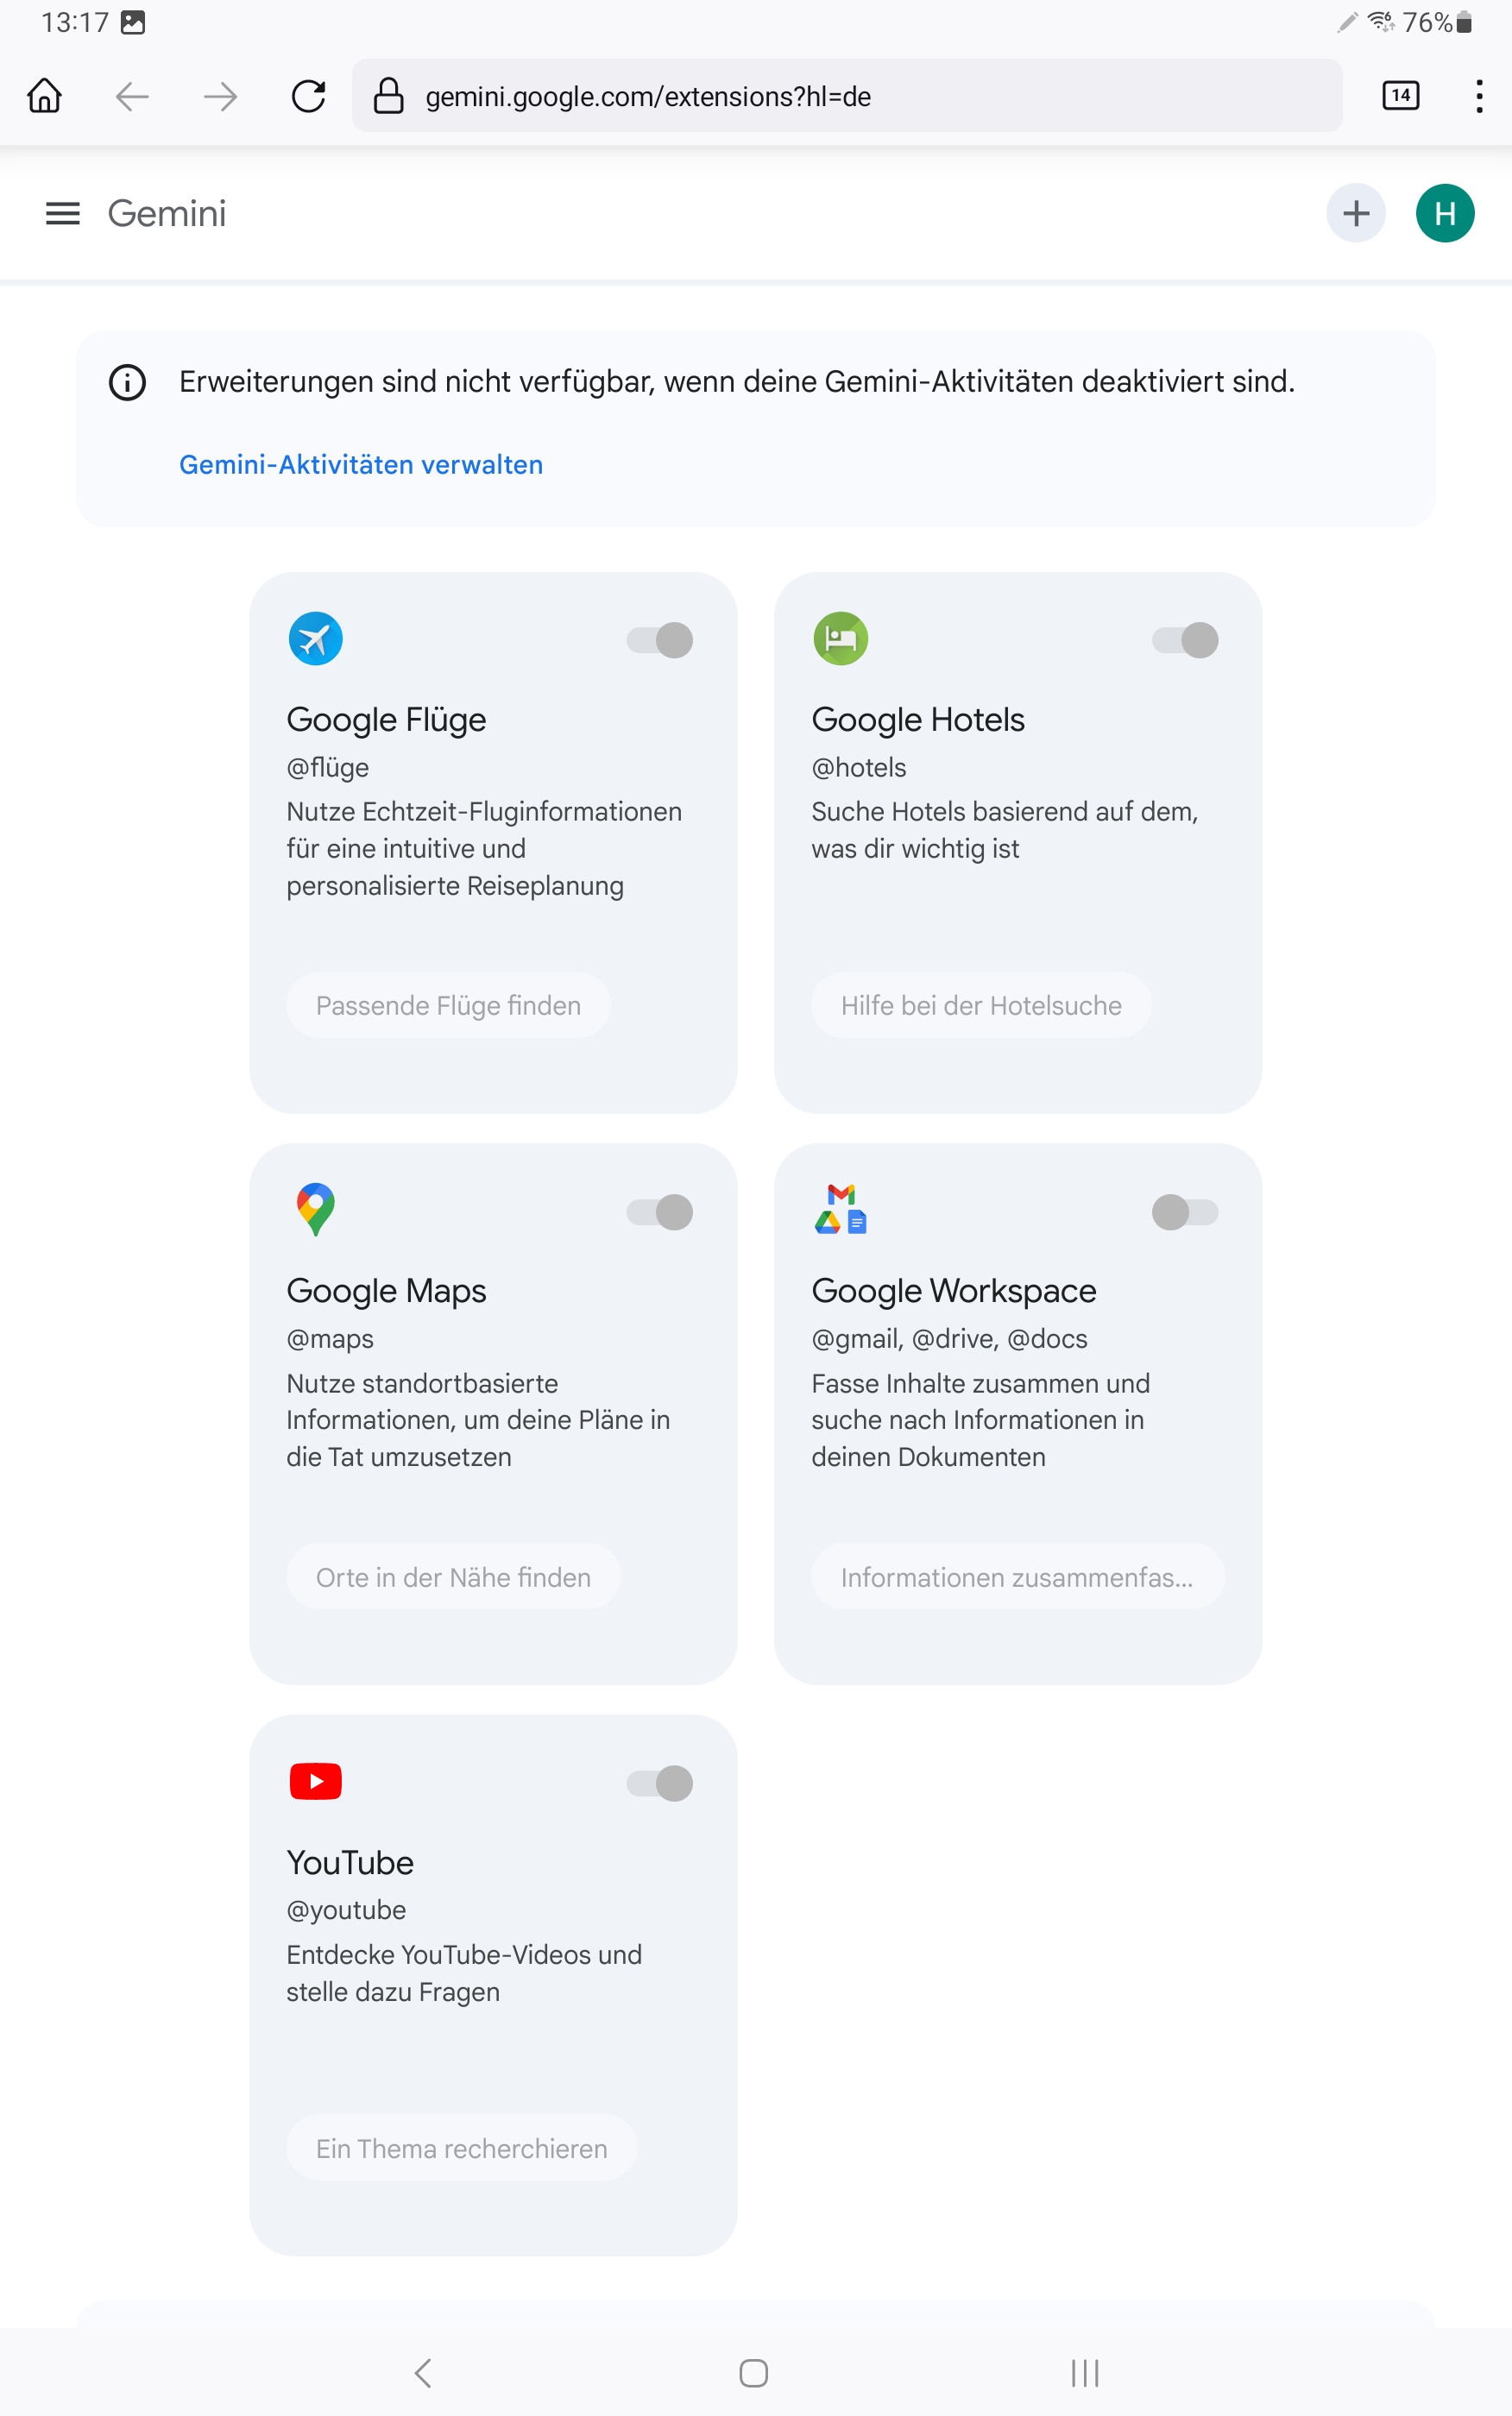Open the tab switcher showing 14 tabs
1512x2416 pixels.
(x=1400, y=96)
